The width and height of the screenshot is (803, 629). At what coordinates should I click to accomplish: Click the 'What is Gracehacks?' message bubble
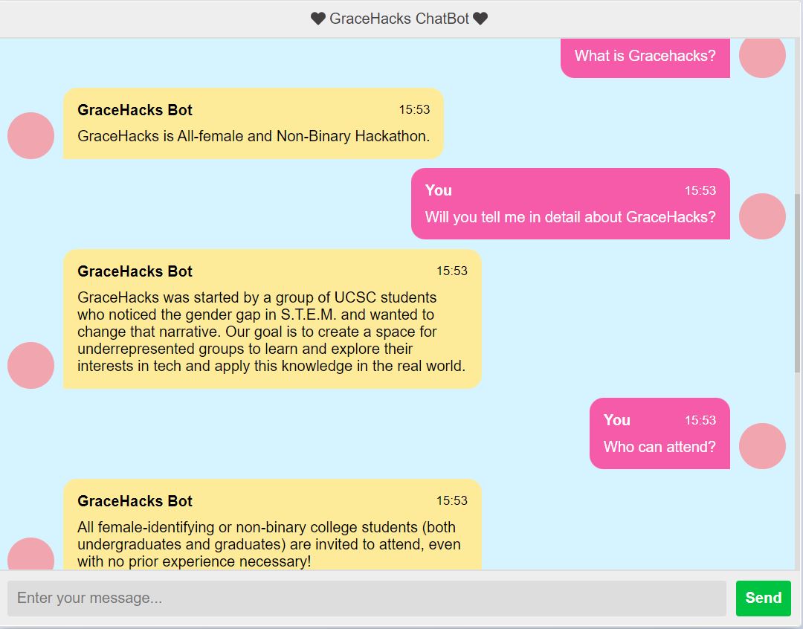coord(645,57)
